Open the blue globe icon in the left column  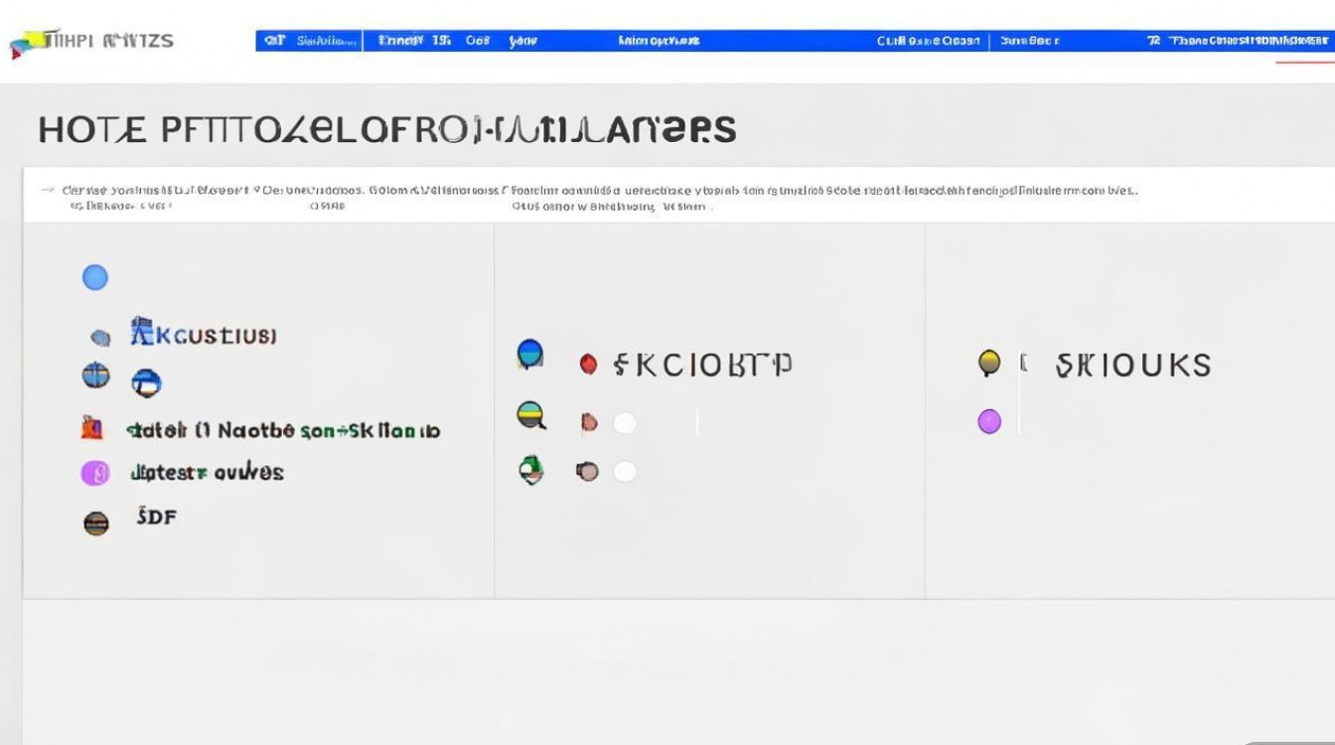[95, 375]
